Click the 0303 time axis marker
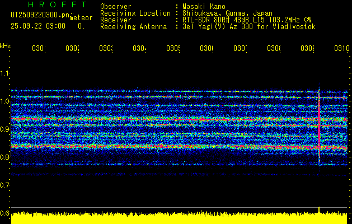Screen dimensions: 352x224 106,48
